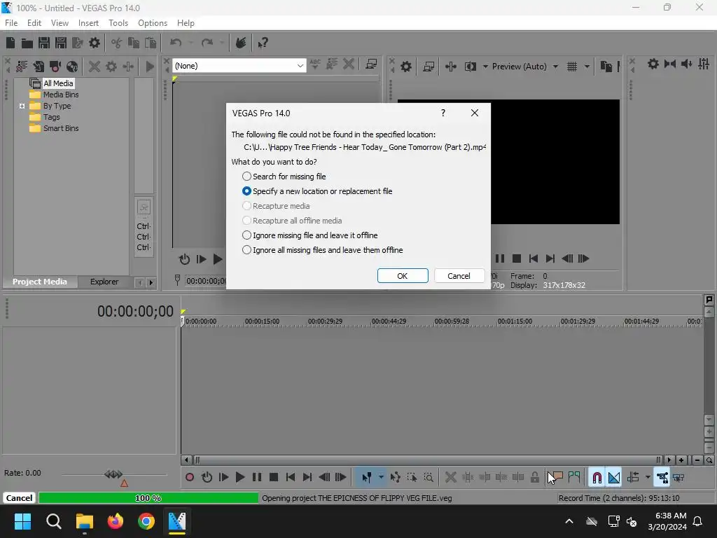Click the What's This help cursor icon
717x538 pixels.
[x=263, y=43]
